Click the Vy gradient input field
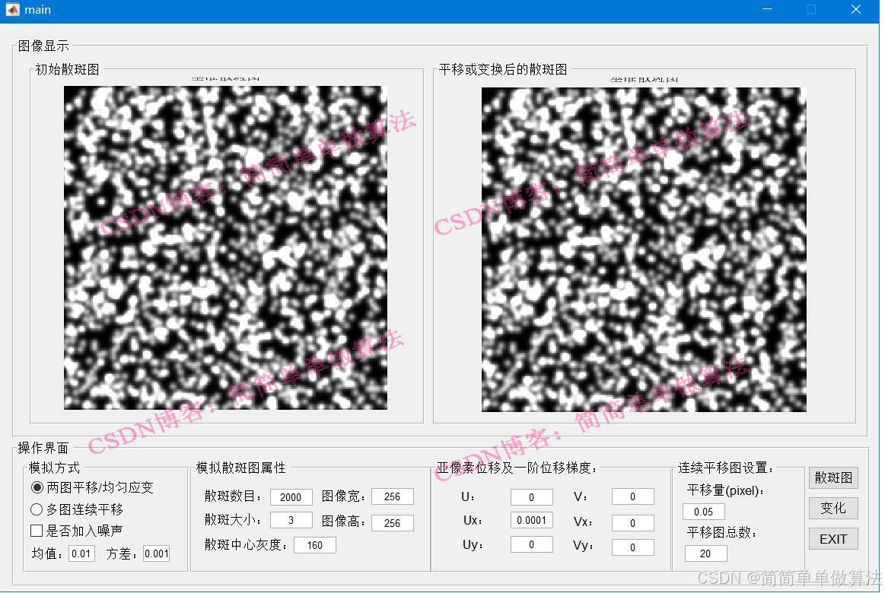Viewport: 885px width, 593px height. click(x=632, y=547)
